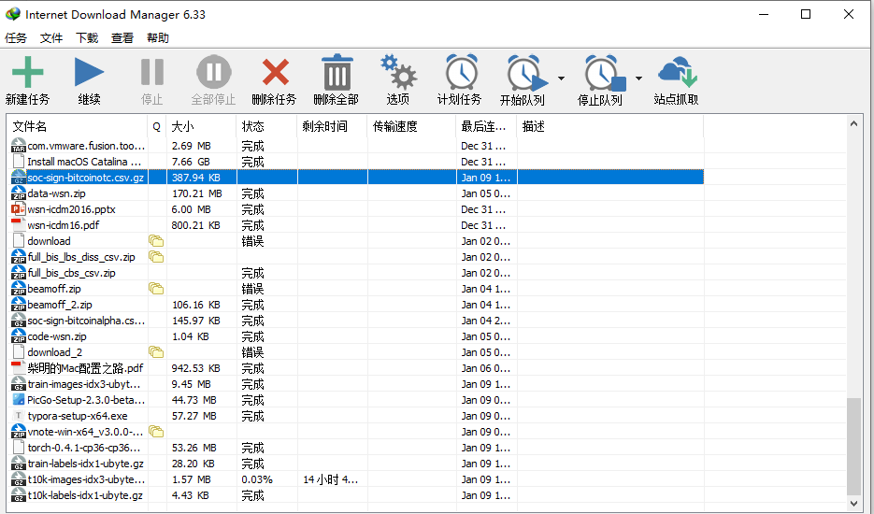Click the 停止队列 clock icon
The image size is (874, 514).
pos(605,74)
